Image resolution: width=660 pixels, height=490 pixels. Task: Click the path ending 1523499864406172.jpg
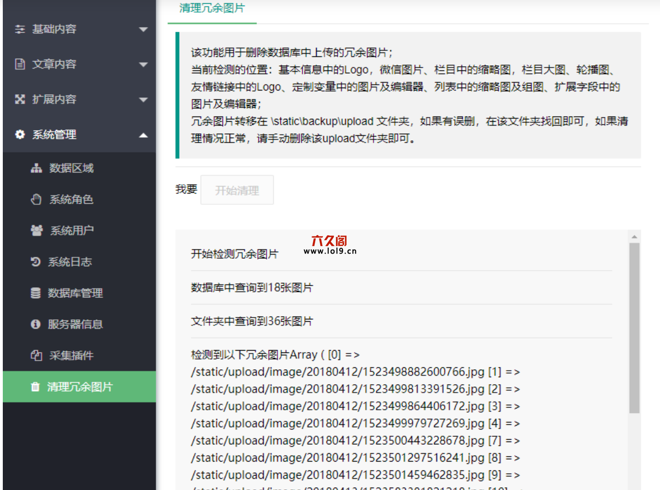(x=338, y=407)
